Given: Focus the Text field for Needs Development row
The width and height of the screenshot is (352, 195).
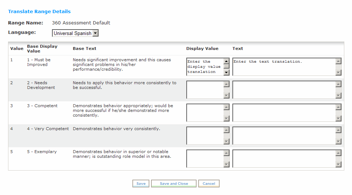Looking at the screenshot, I should [284, 90].
